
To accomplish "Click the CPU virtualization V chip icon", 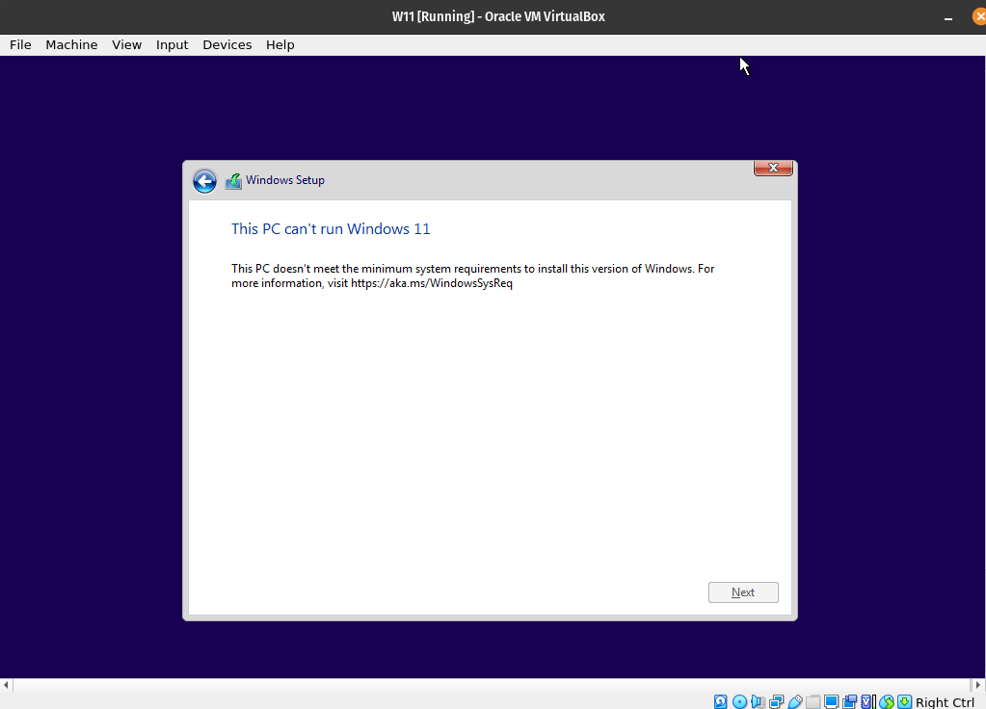I will point(866,701).
